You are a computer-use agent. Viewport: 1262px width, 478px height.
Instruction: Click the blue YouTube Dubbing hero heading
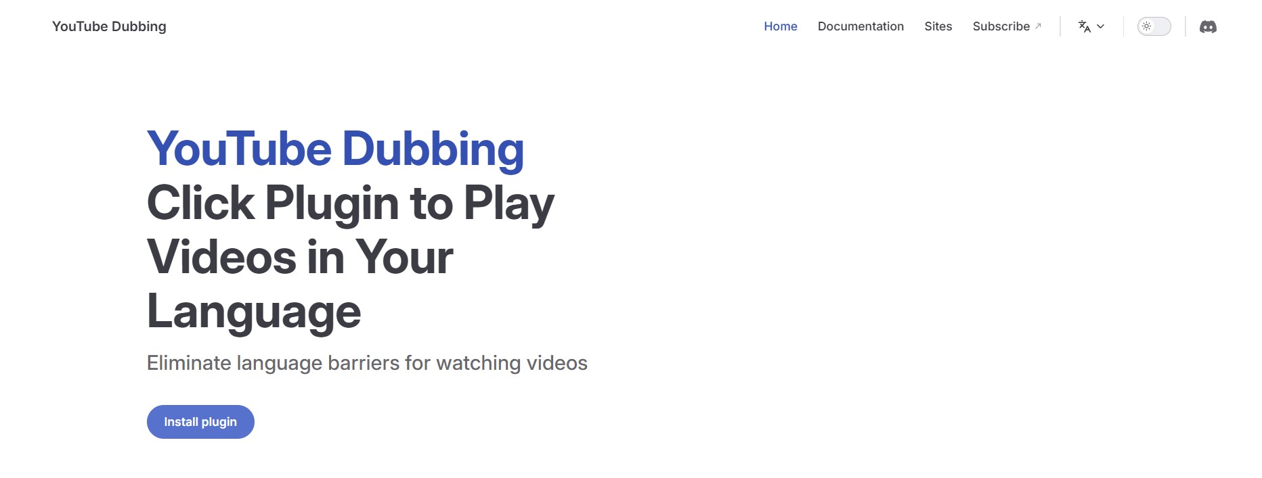click(x=335, y=149)
